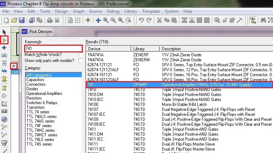Click the Import Section toolbar icon

point(32,20)
